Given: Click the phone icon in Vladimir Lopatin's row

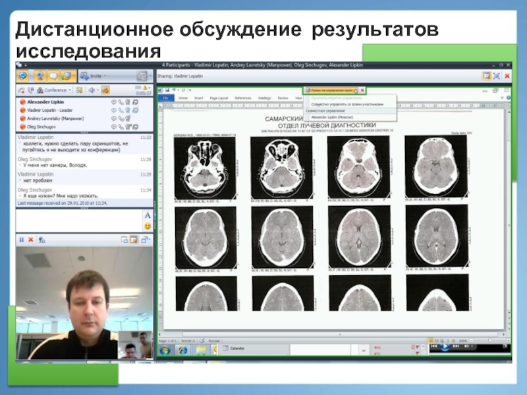Looking at the screenshot, I should click(121, 110).
